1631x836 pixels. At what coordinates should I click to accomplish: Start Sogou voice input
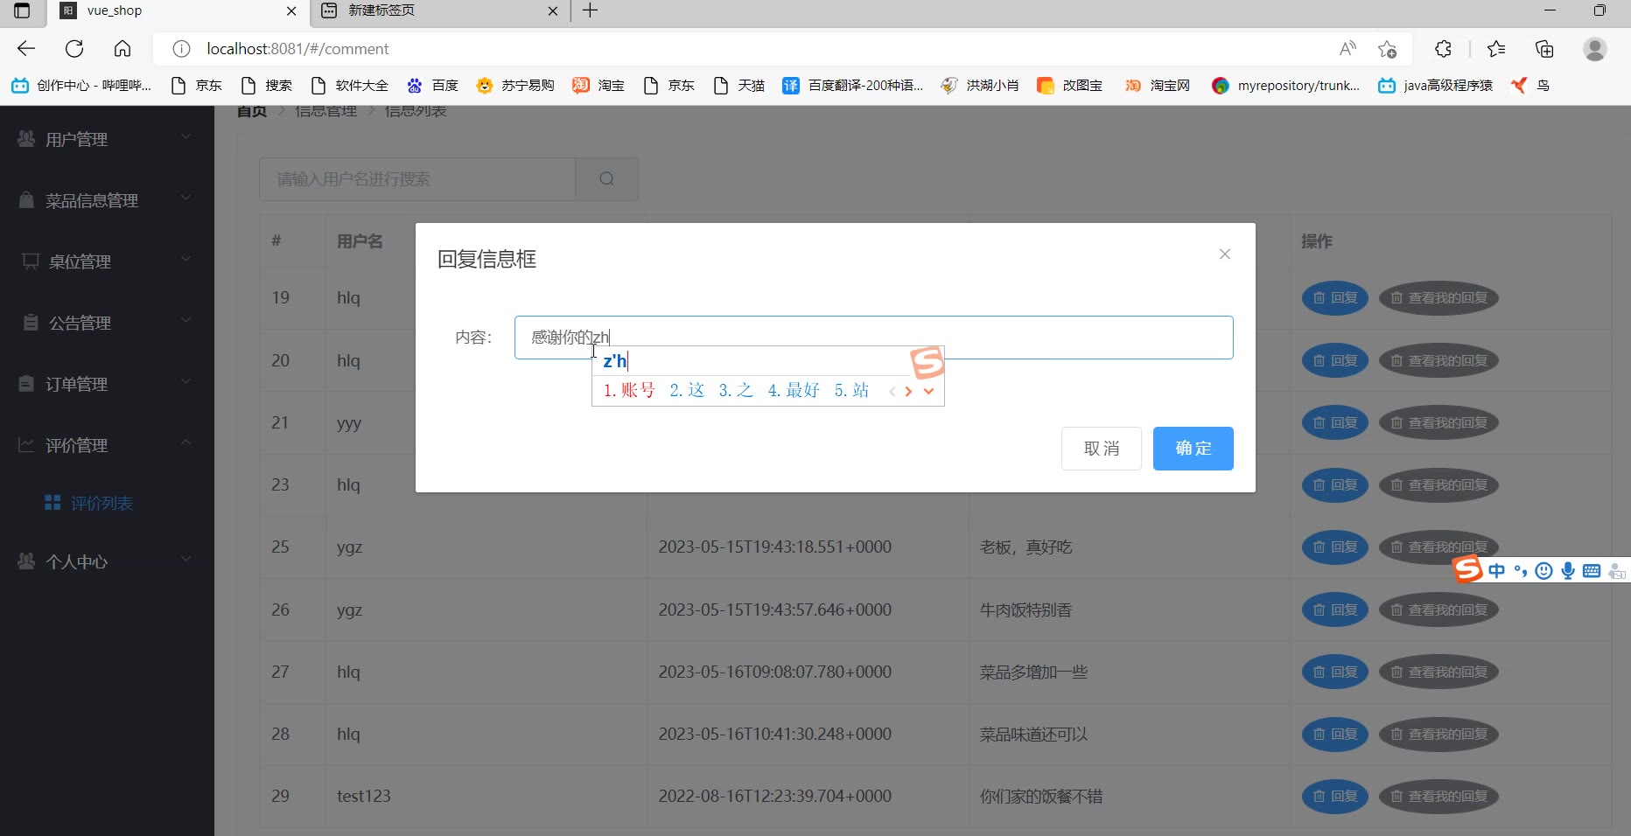tap(1568, 571)
